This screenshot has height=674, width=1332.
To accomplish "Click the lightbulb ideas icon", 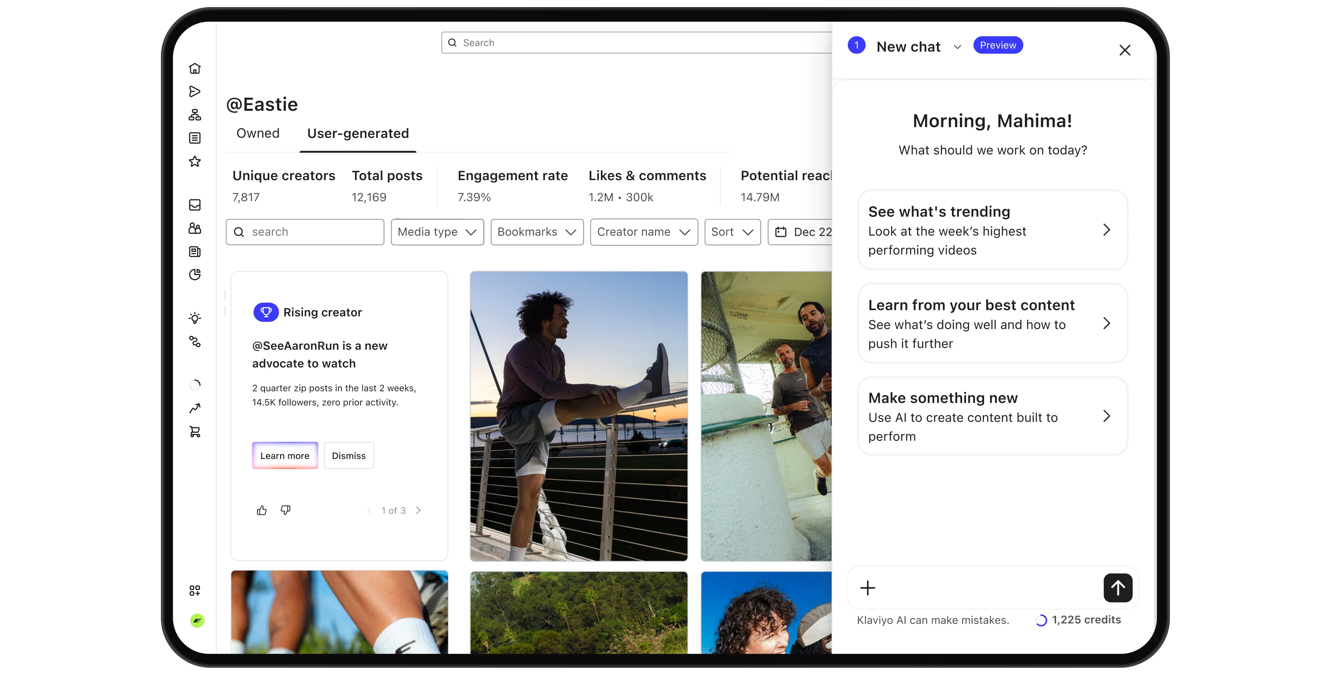I will click(194, 318).
